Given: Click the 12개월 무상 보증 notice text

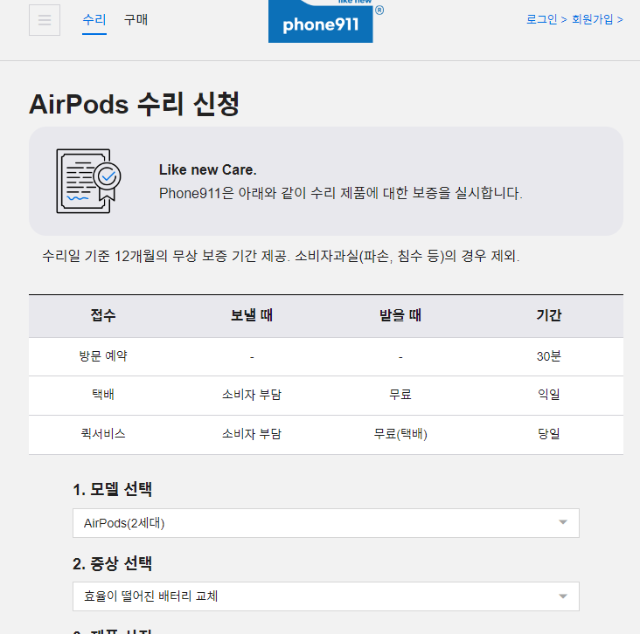Looking at the screenshot, I should coord(281,256).
